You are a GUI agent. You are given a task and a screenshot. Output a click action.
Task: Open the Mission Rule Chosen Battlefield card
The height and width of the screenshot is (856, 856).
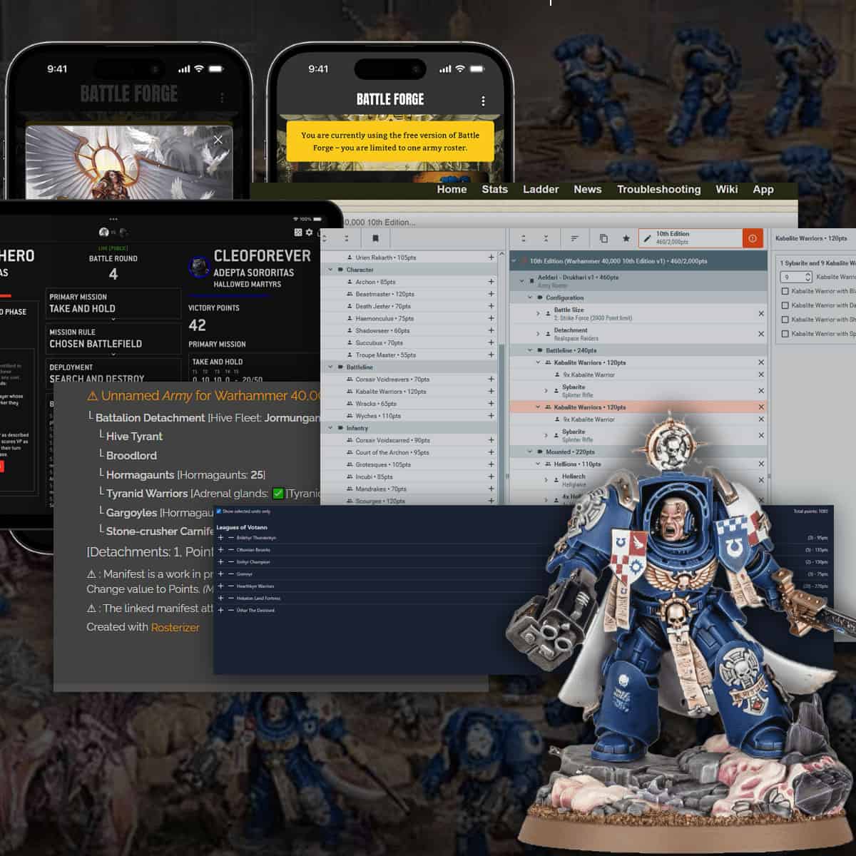[x=113, y=339]
